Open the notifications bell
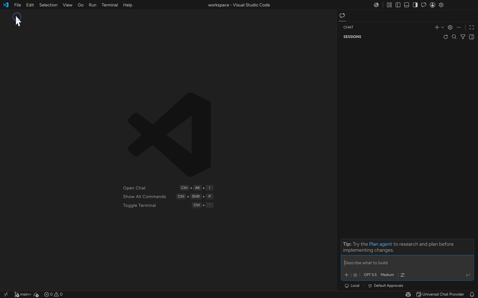This screenshot has height=298, width=478. pyautogui.click(x=472, y=294)
